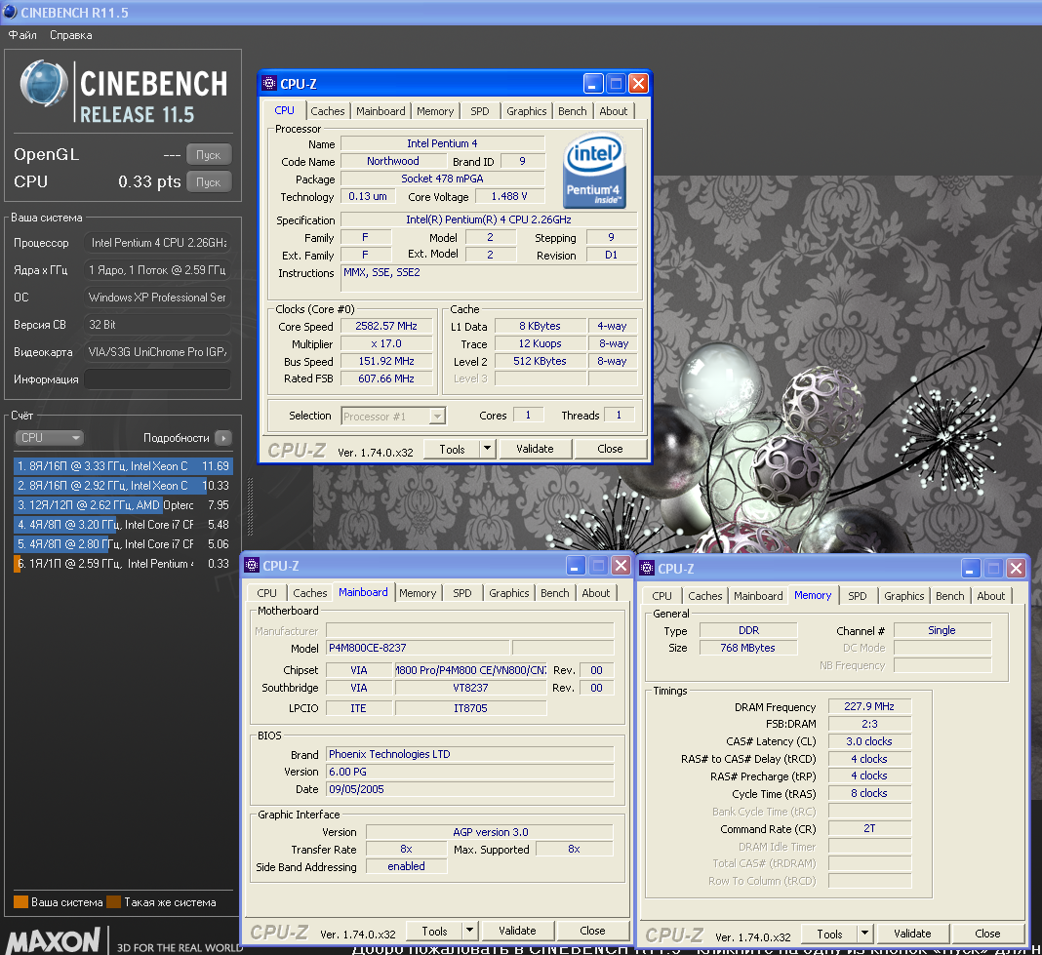
Task: Switch to SPD tab in top CPU-Z window
Action: point(480,111)
